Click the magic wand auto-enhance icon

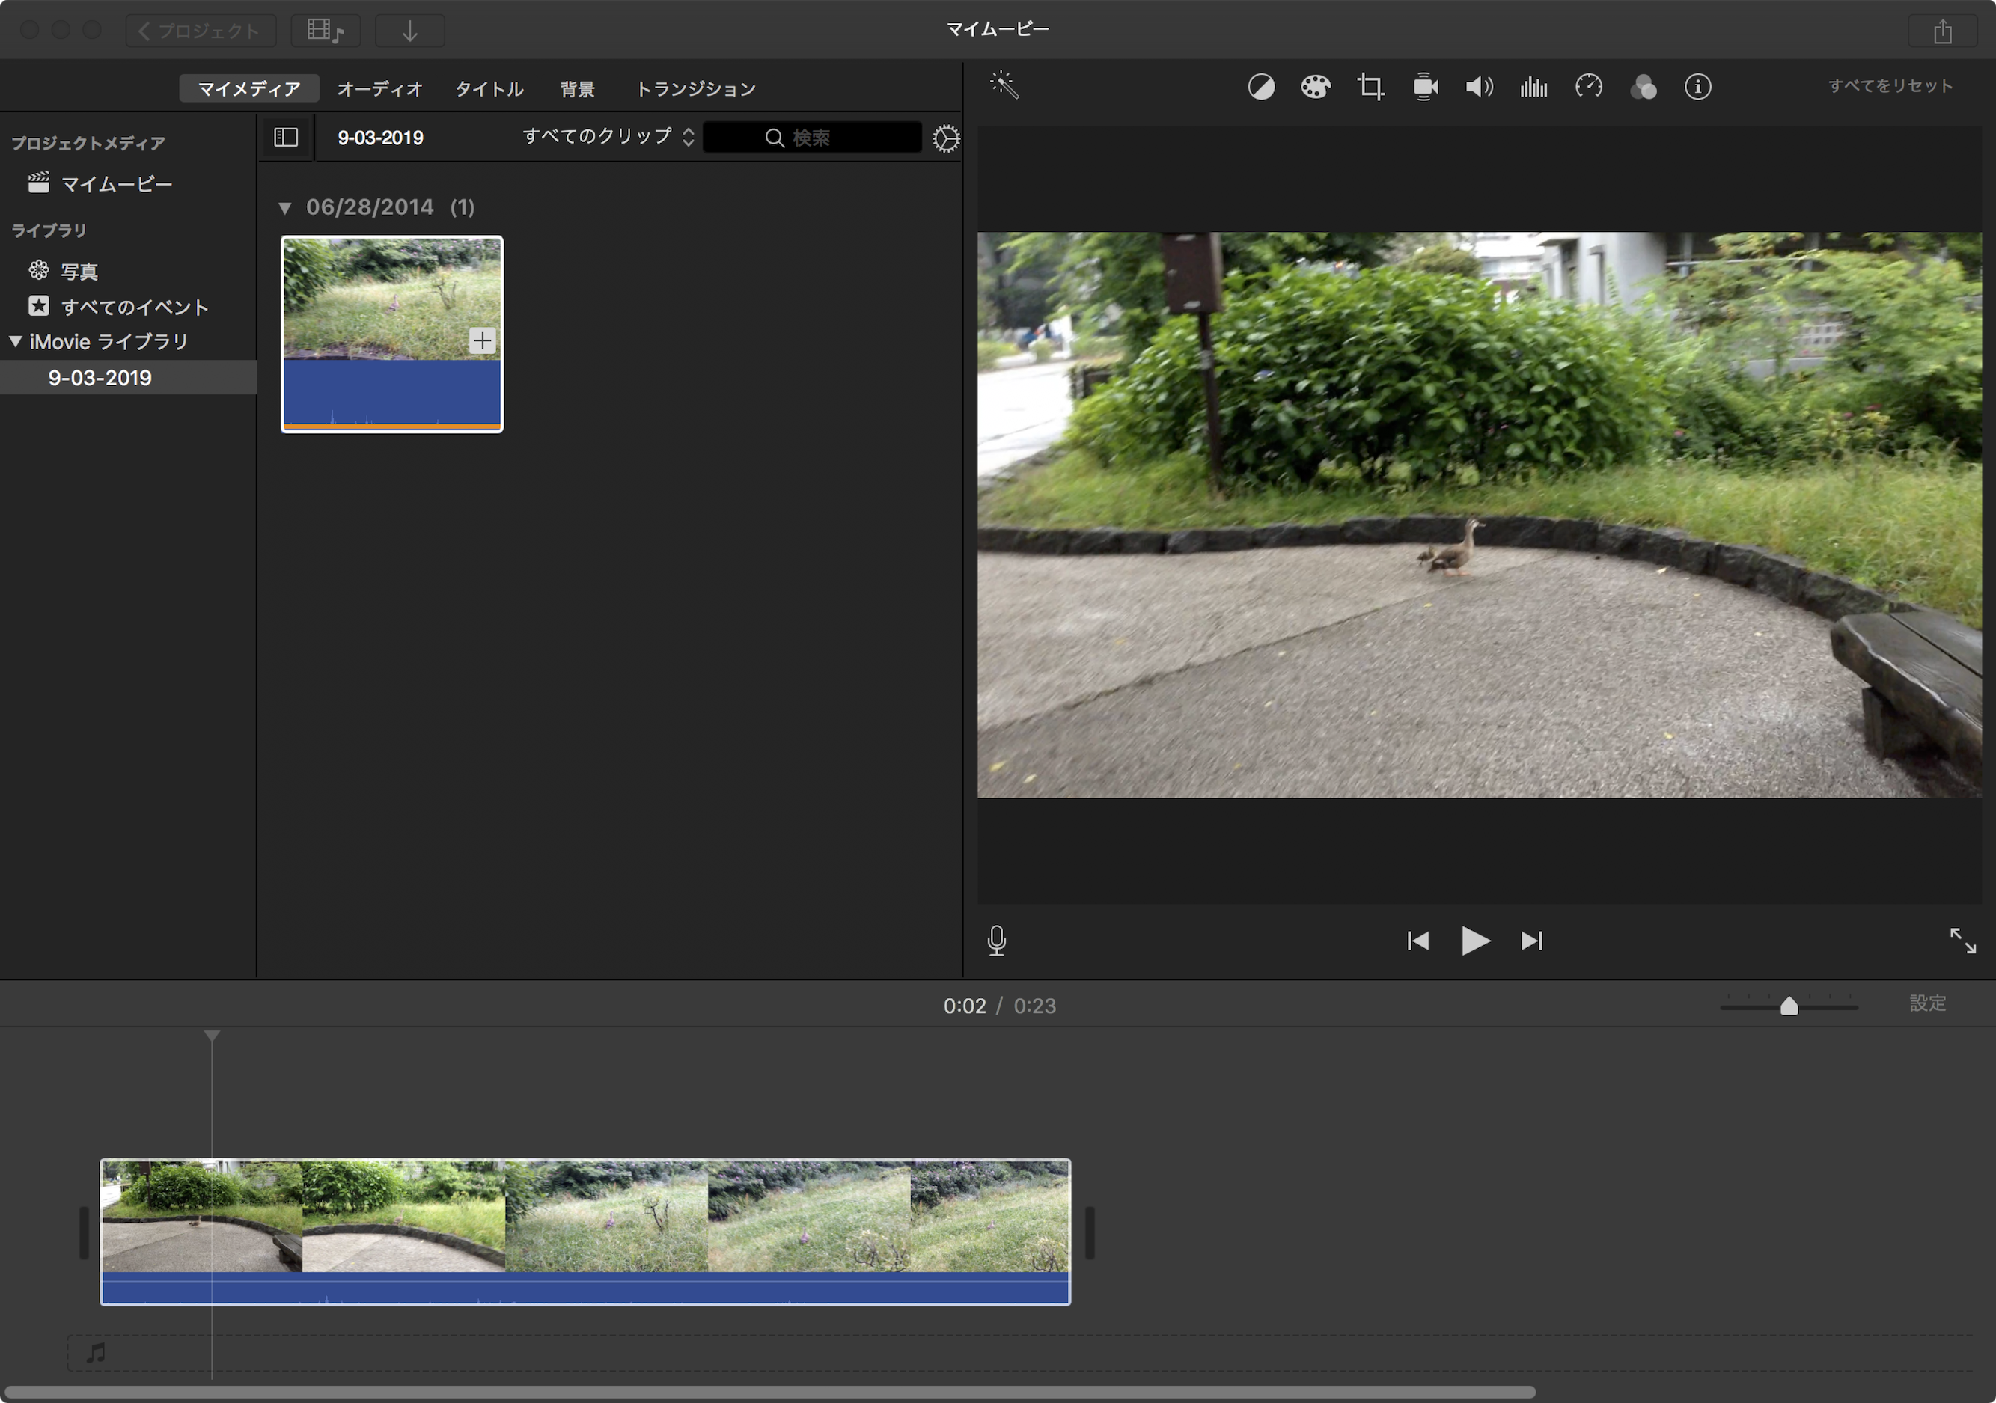tap(1003, 85)
